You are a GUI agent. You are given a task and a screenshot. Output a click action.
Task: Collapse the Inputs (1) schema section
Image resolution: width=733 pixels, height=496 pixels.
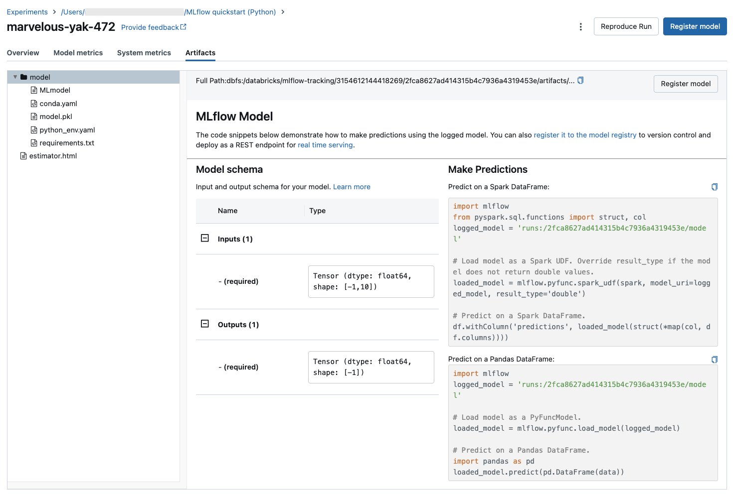point(205,238)
